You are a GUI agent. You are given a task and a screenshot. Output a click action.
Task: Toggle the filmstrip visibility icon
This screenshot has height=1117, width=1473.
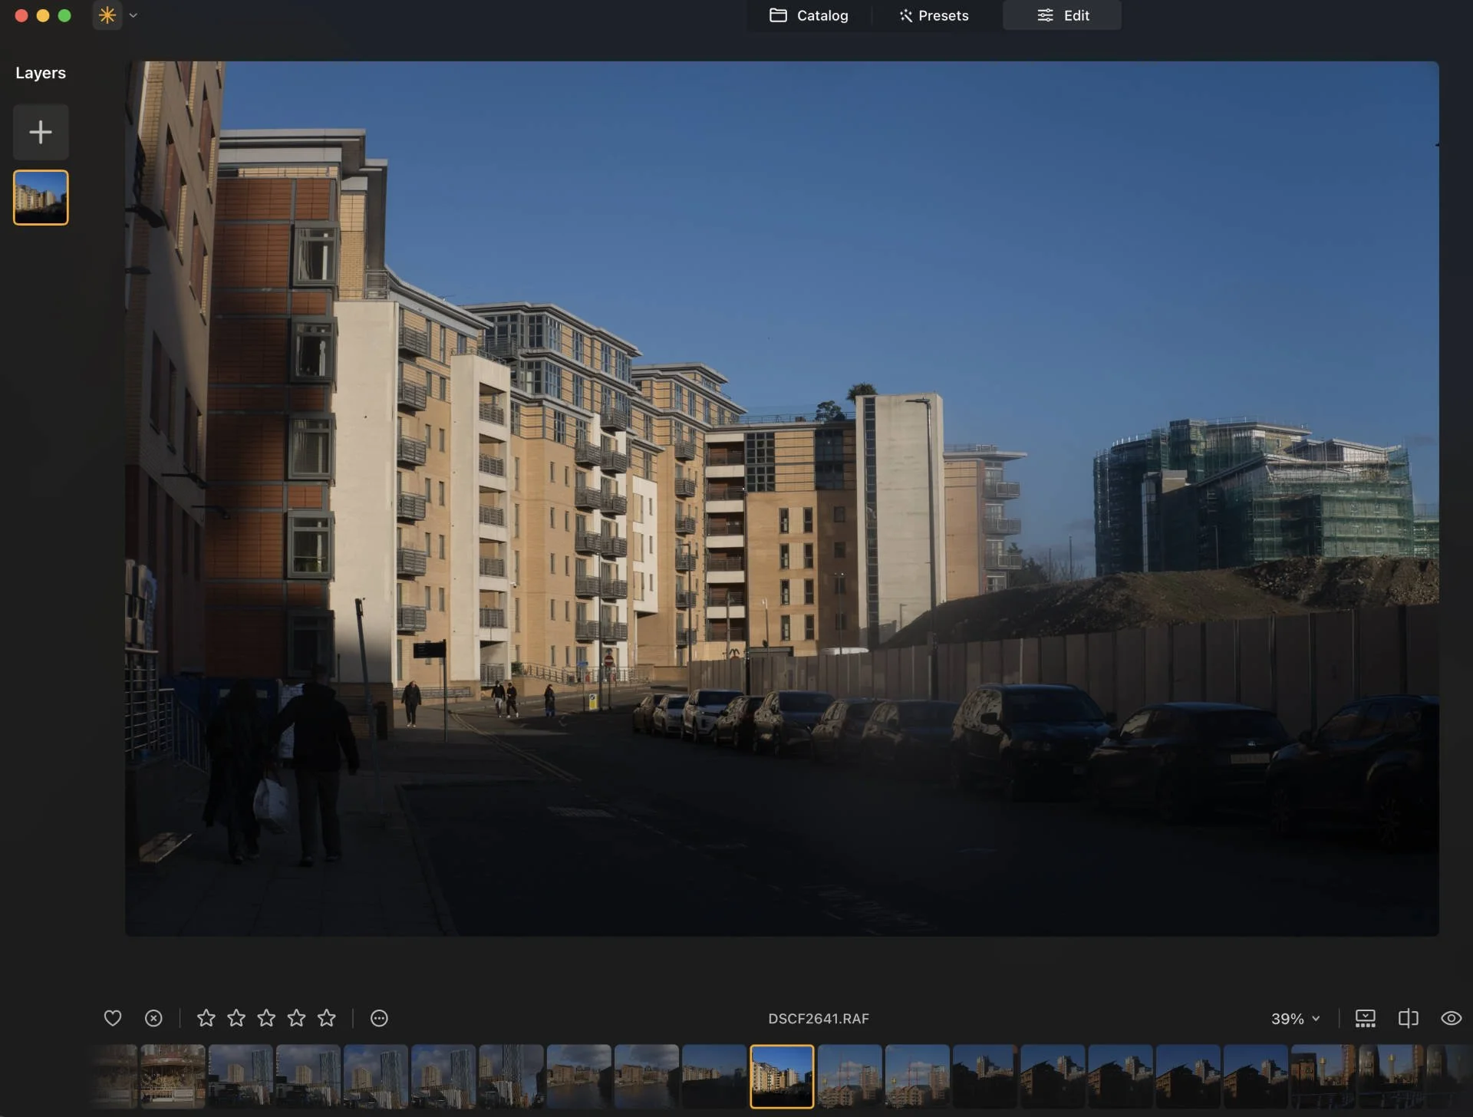(1366, 1018)
